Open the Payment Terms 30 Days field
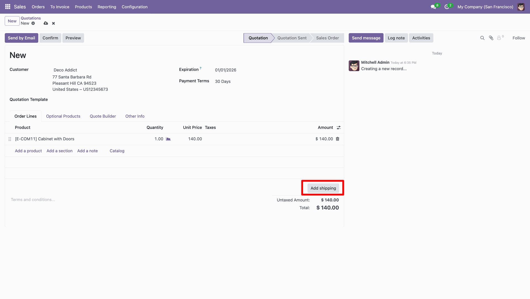Viewport: 530px width, 299px height. point(223,81)
